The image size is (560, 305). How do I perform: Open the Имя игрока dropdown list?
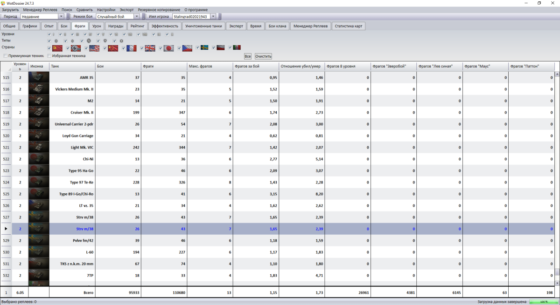tap(213, 16)
